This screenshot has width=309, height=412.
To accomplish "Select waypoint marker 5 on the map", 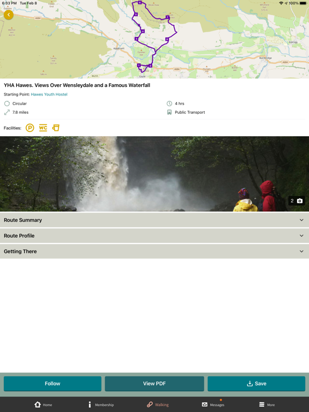I will click(x=136, y=14).
